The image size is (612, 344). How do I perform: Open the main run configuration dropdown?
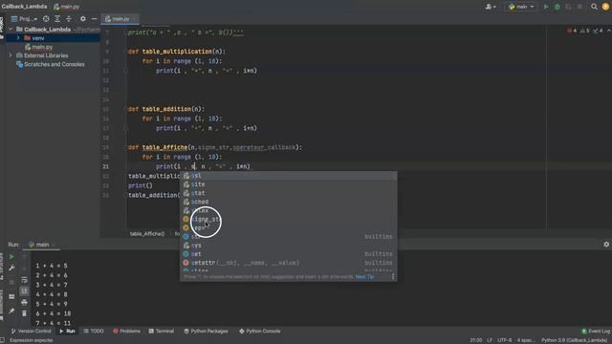click(521, 7)
